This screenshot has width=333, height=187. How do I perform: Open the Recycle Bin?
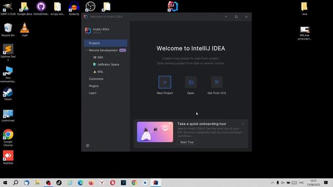[8, 30]
